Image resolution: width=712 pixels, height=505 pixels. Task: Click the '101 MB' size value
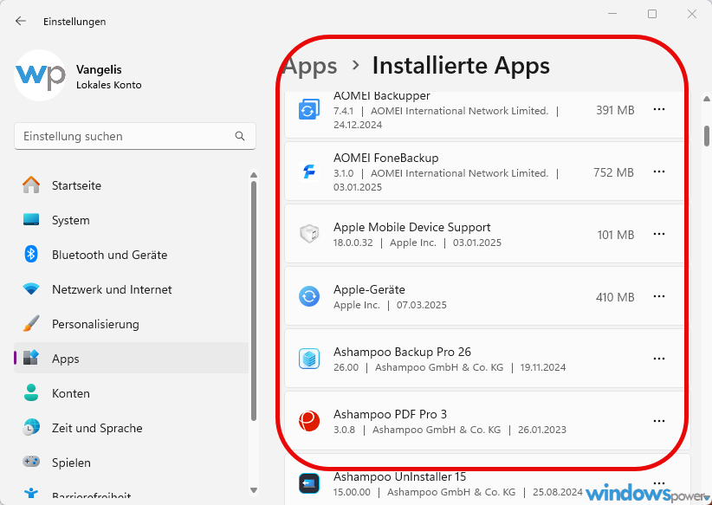pyautogui.click(x=615, y=235)
